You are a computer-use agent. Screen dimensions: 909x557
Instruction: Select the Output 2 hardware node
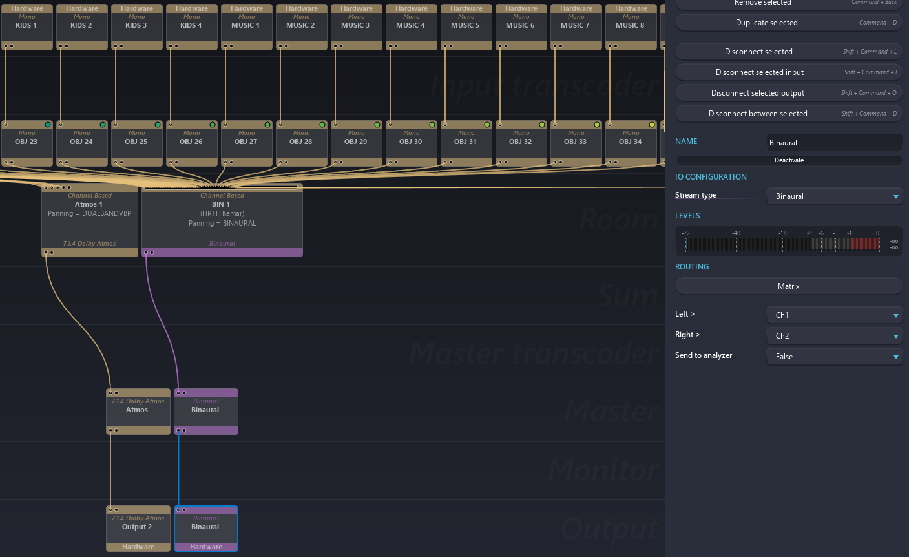tap(138, 527)
